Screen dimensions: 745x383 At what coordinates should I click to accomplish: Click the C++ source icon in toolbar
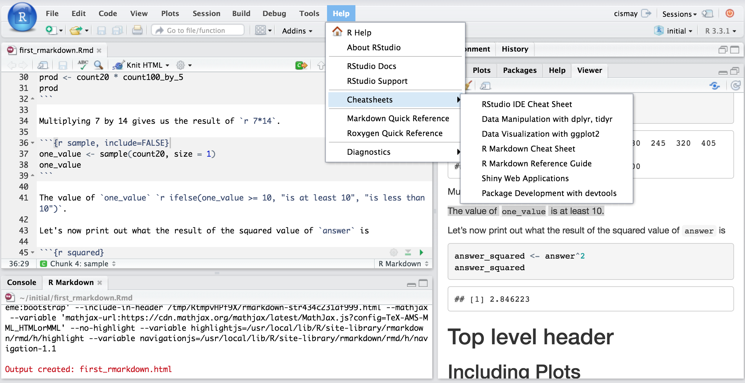tap(301, 65)
